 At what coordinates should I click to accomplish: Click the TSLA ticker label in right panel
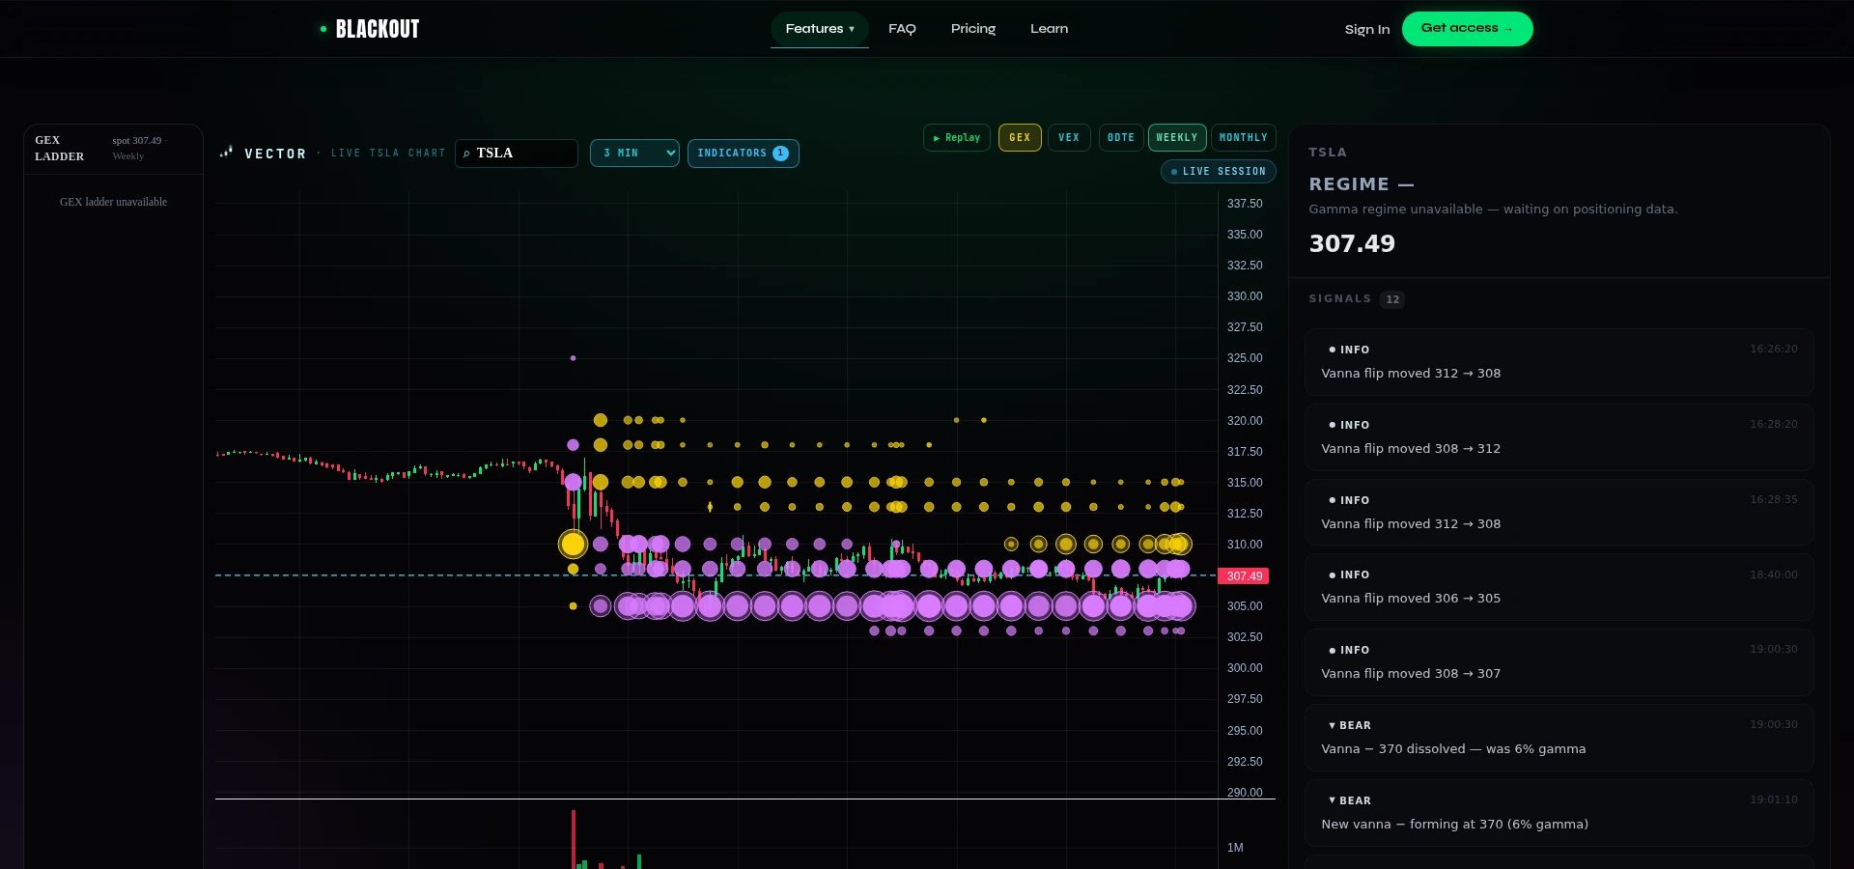(1328, 153)
